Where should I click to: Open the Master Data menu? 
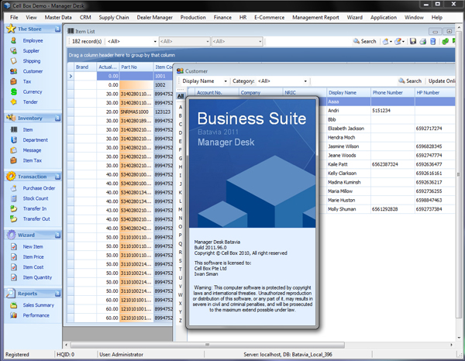coord(58,18)
